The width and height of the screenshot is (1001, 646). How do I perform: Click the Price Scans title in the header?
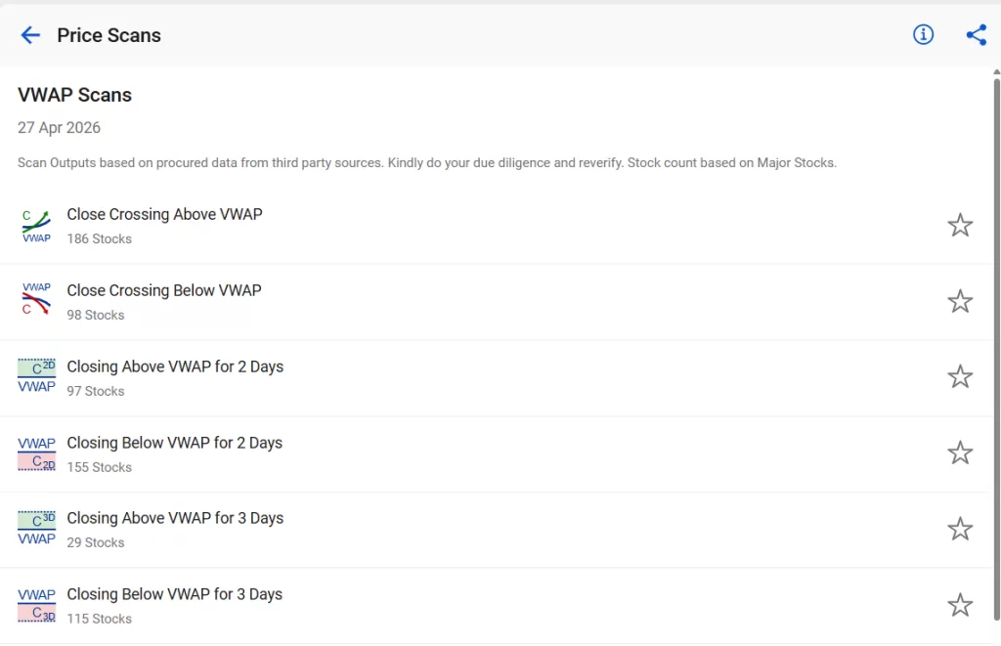109,35
